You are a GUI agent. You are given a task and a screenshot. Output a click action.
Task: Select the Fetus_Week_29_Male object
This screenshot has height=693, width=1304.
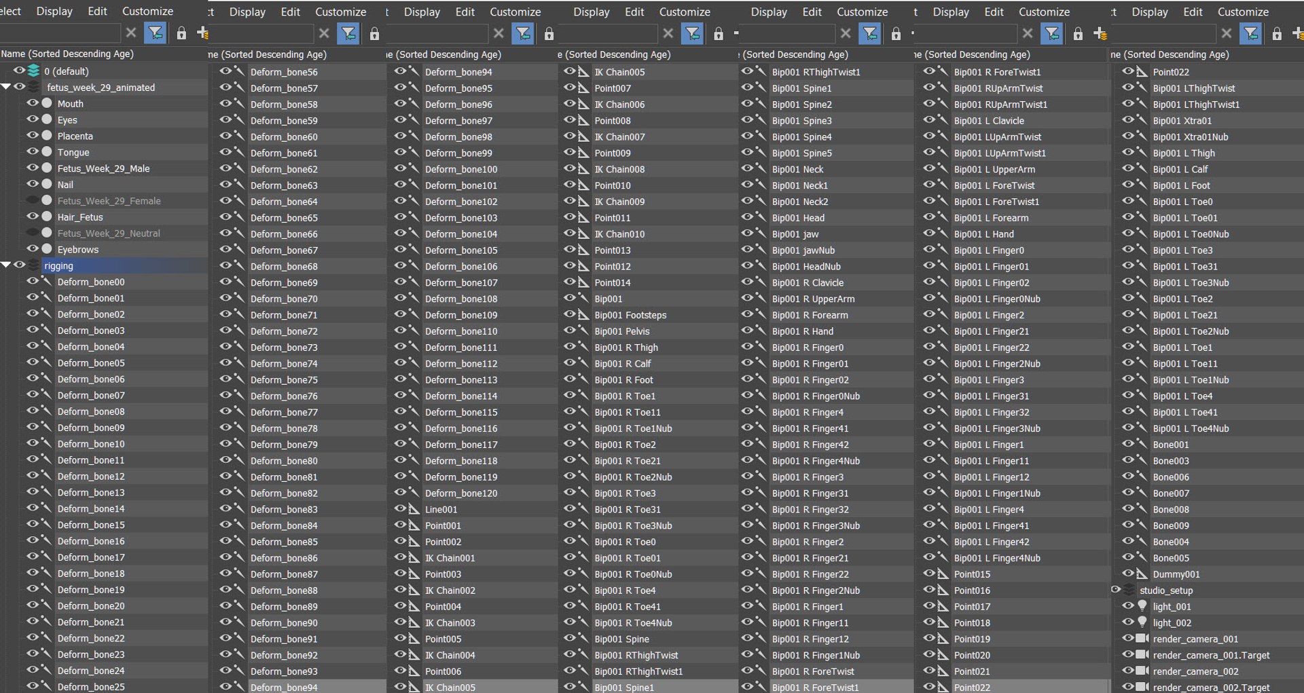tap(104, 168)
